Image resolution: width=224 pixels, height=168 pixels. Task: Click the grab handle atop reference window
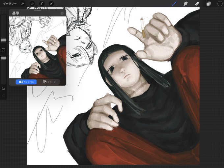(38, 10)
